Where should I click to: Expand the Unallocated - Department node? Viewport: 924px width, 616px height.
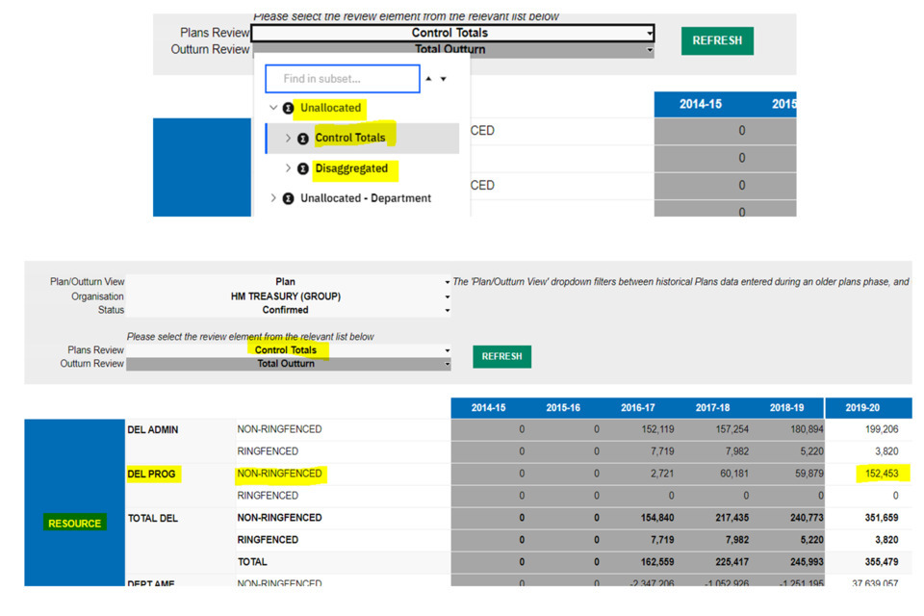273,199
